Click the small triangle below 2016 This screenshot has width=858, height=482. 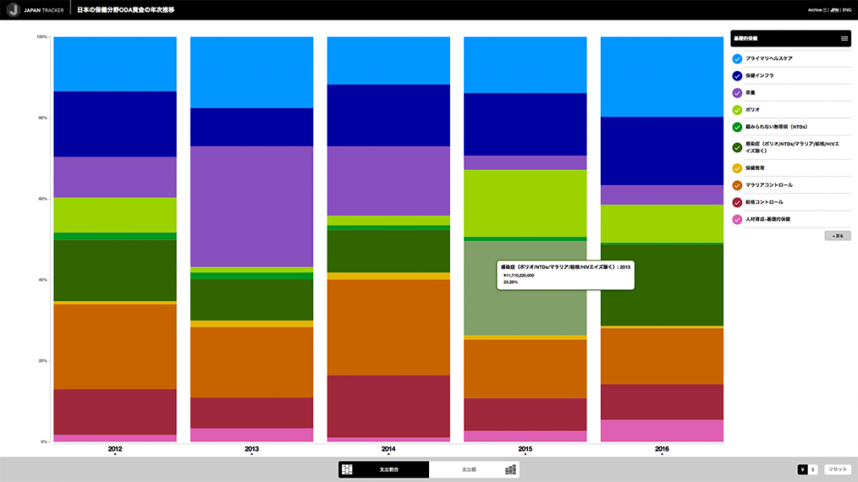click(662, 456)
